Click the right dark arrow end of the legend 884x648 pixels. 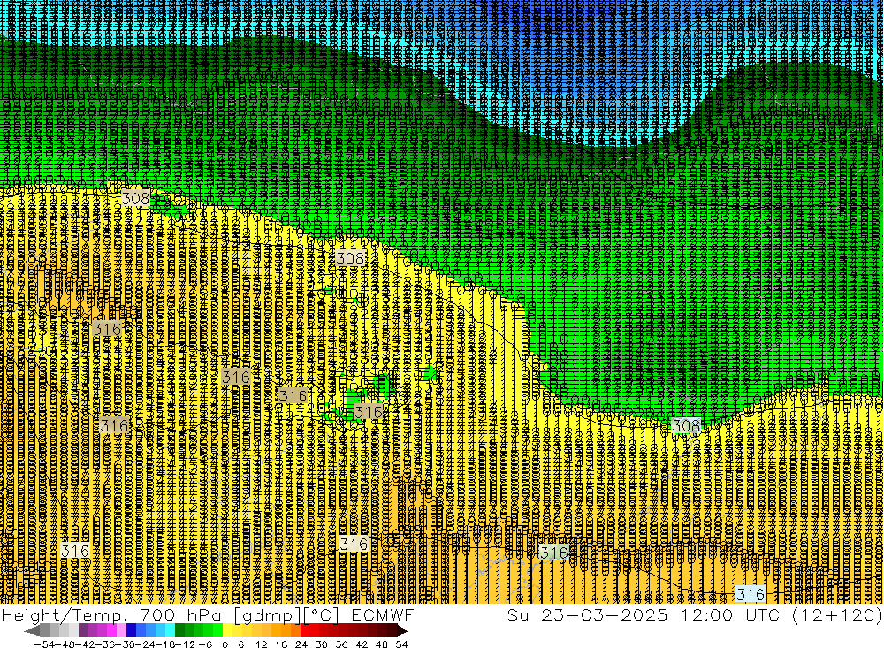[402, 629]
